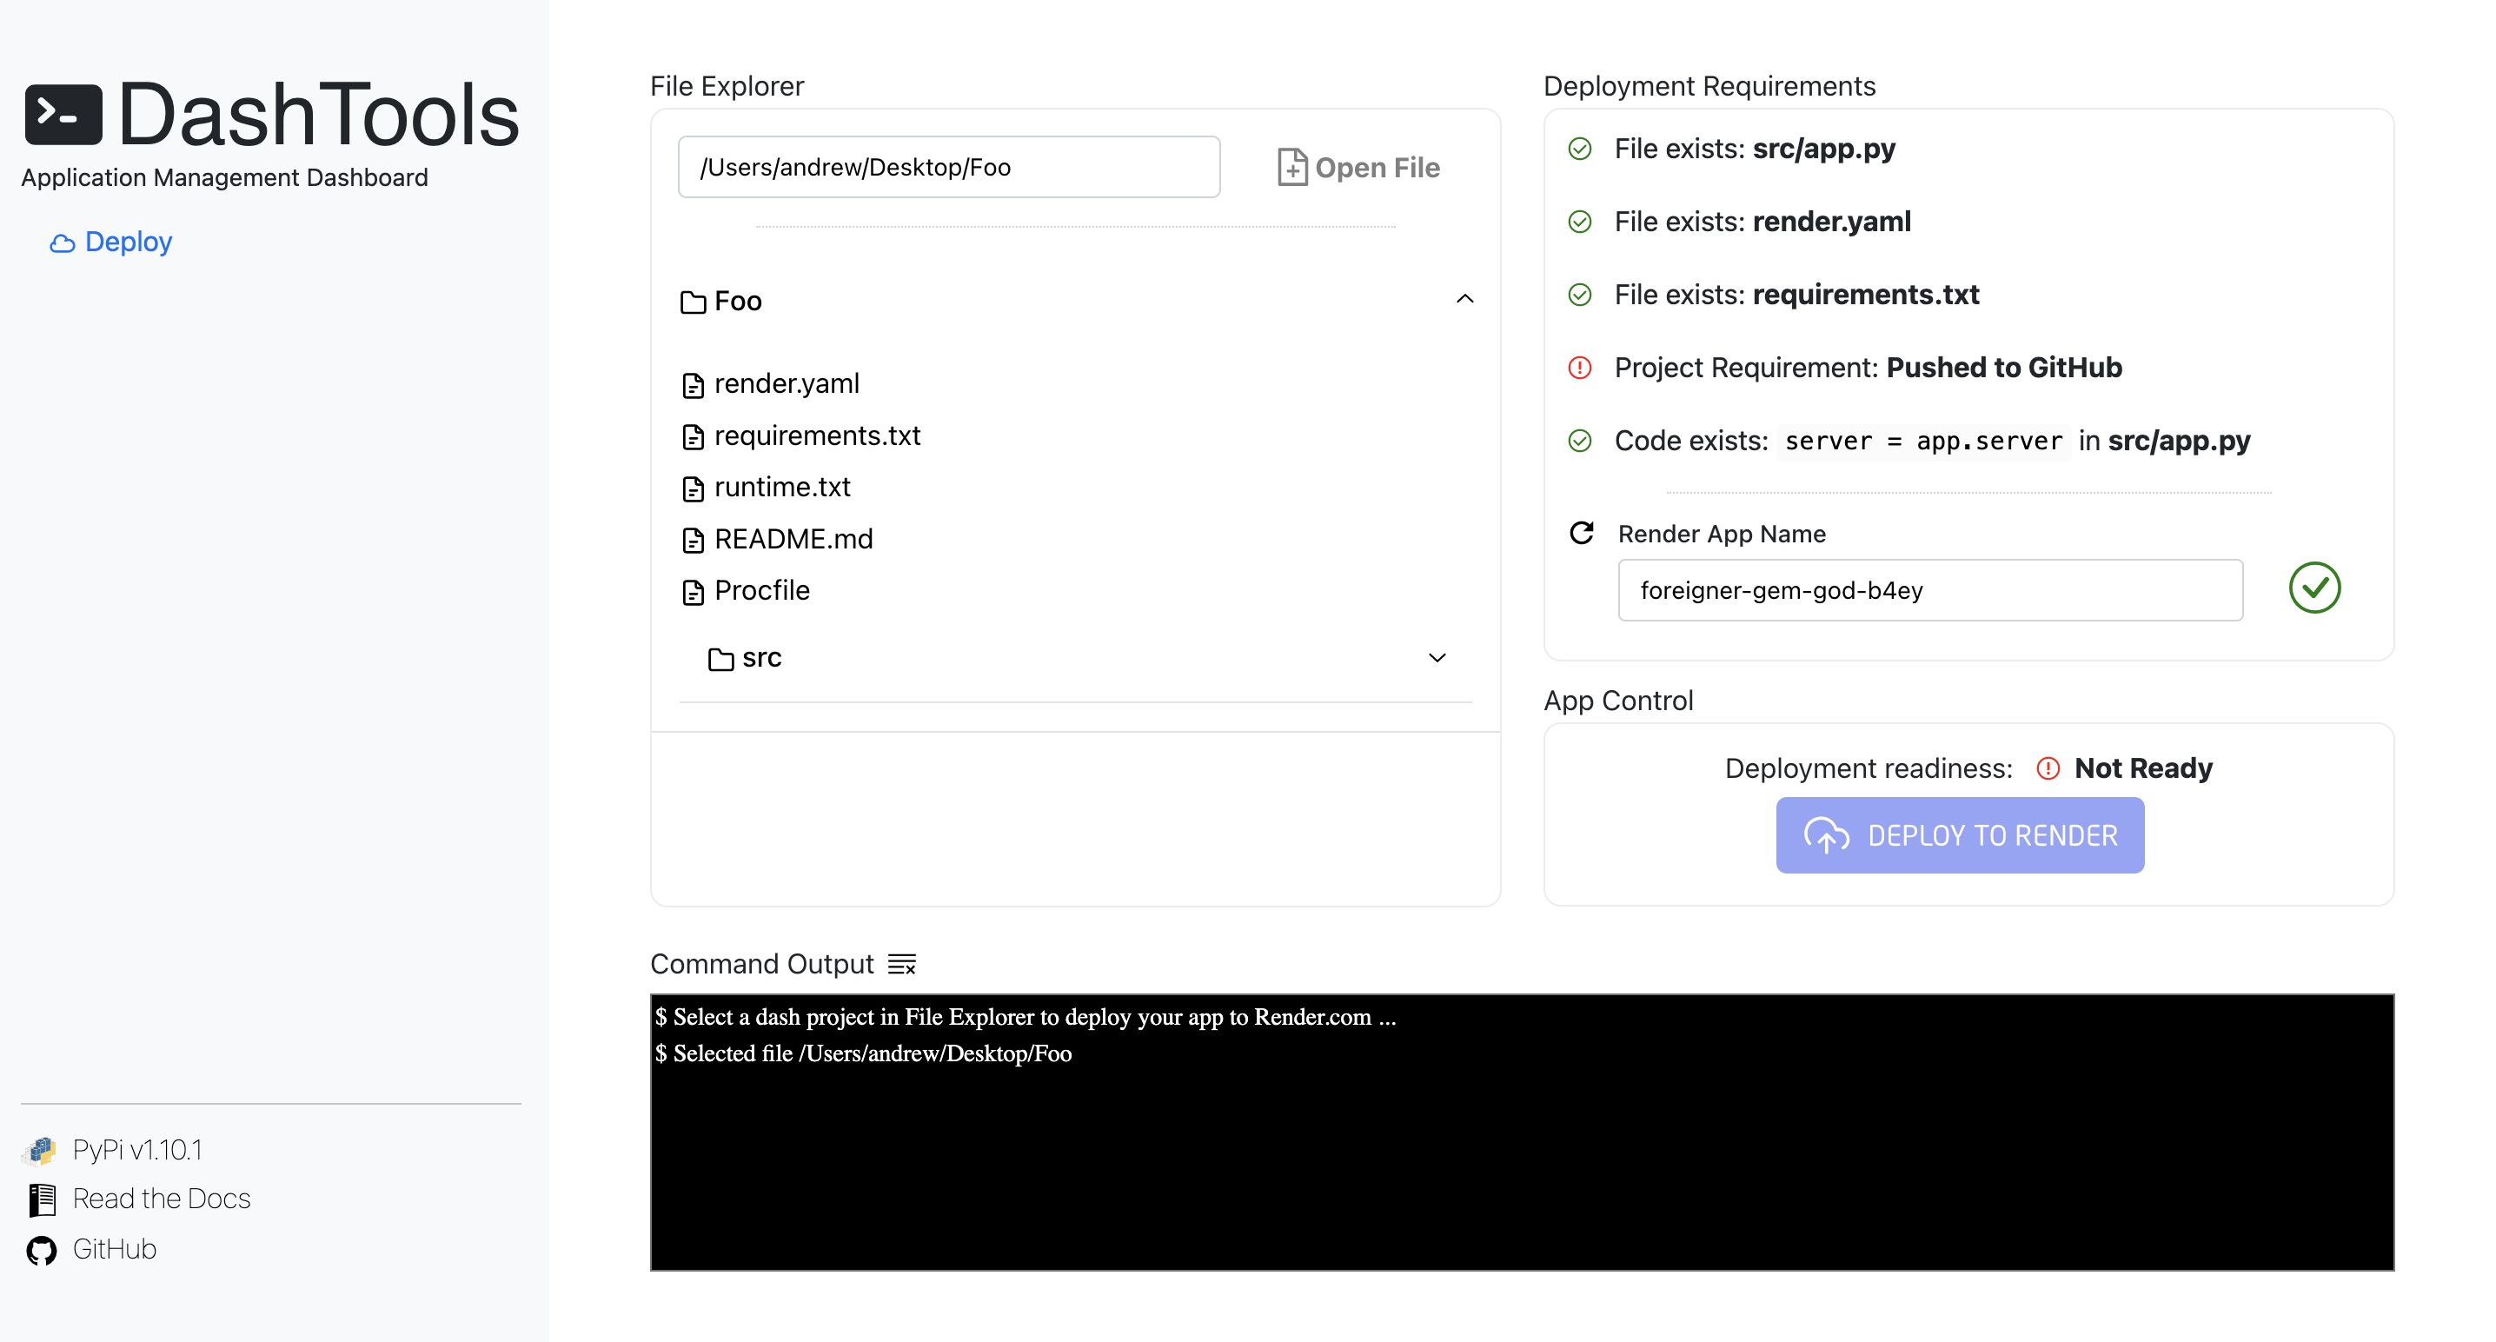Click the DashTools terminal logo icon
This screenshot has width=2496, height=1342.
click(64, 116)
